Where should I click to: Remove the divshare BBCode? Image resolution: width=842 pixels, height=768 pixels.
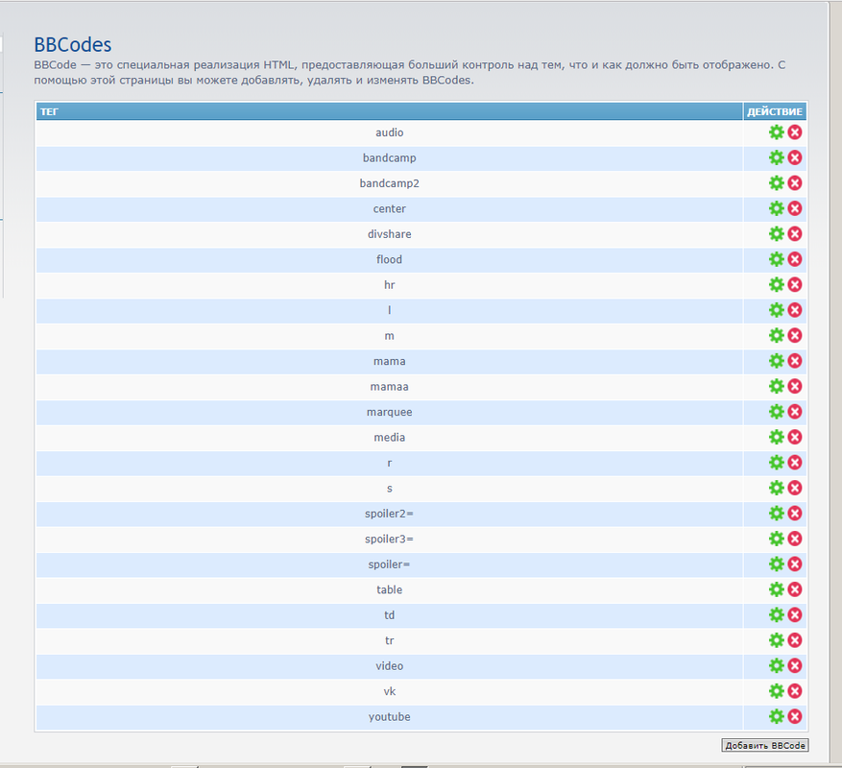[795, 233]
